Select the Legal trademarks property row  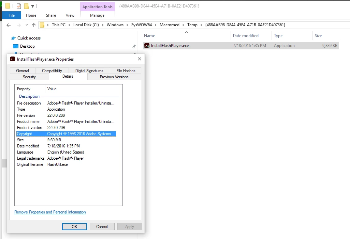(x=66, y=158)
